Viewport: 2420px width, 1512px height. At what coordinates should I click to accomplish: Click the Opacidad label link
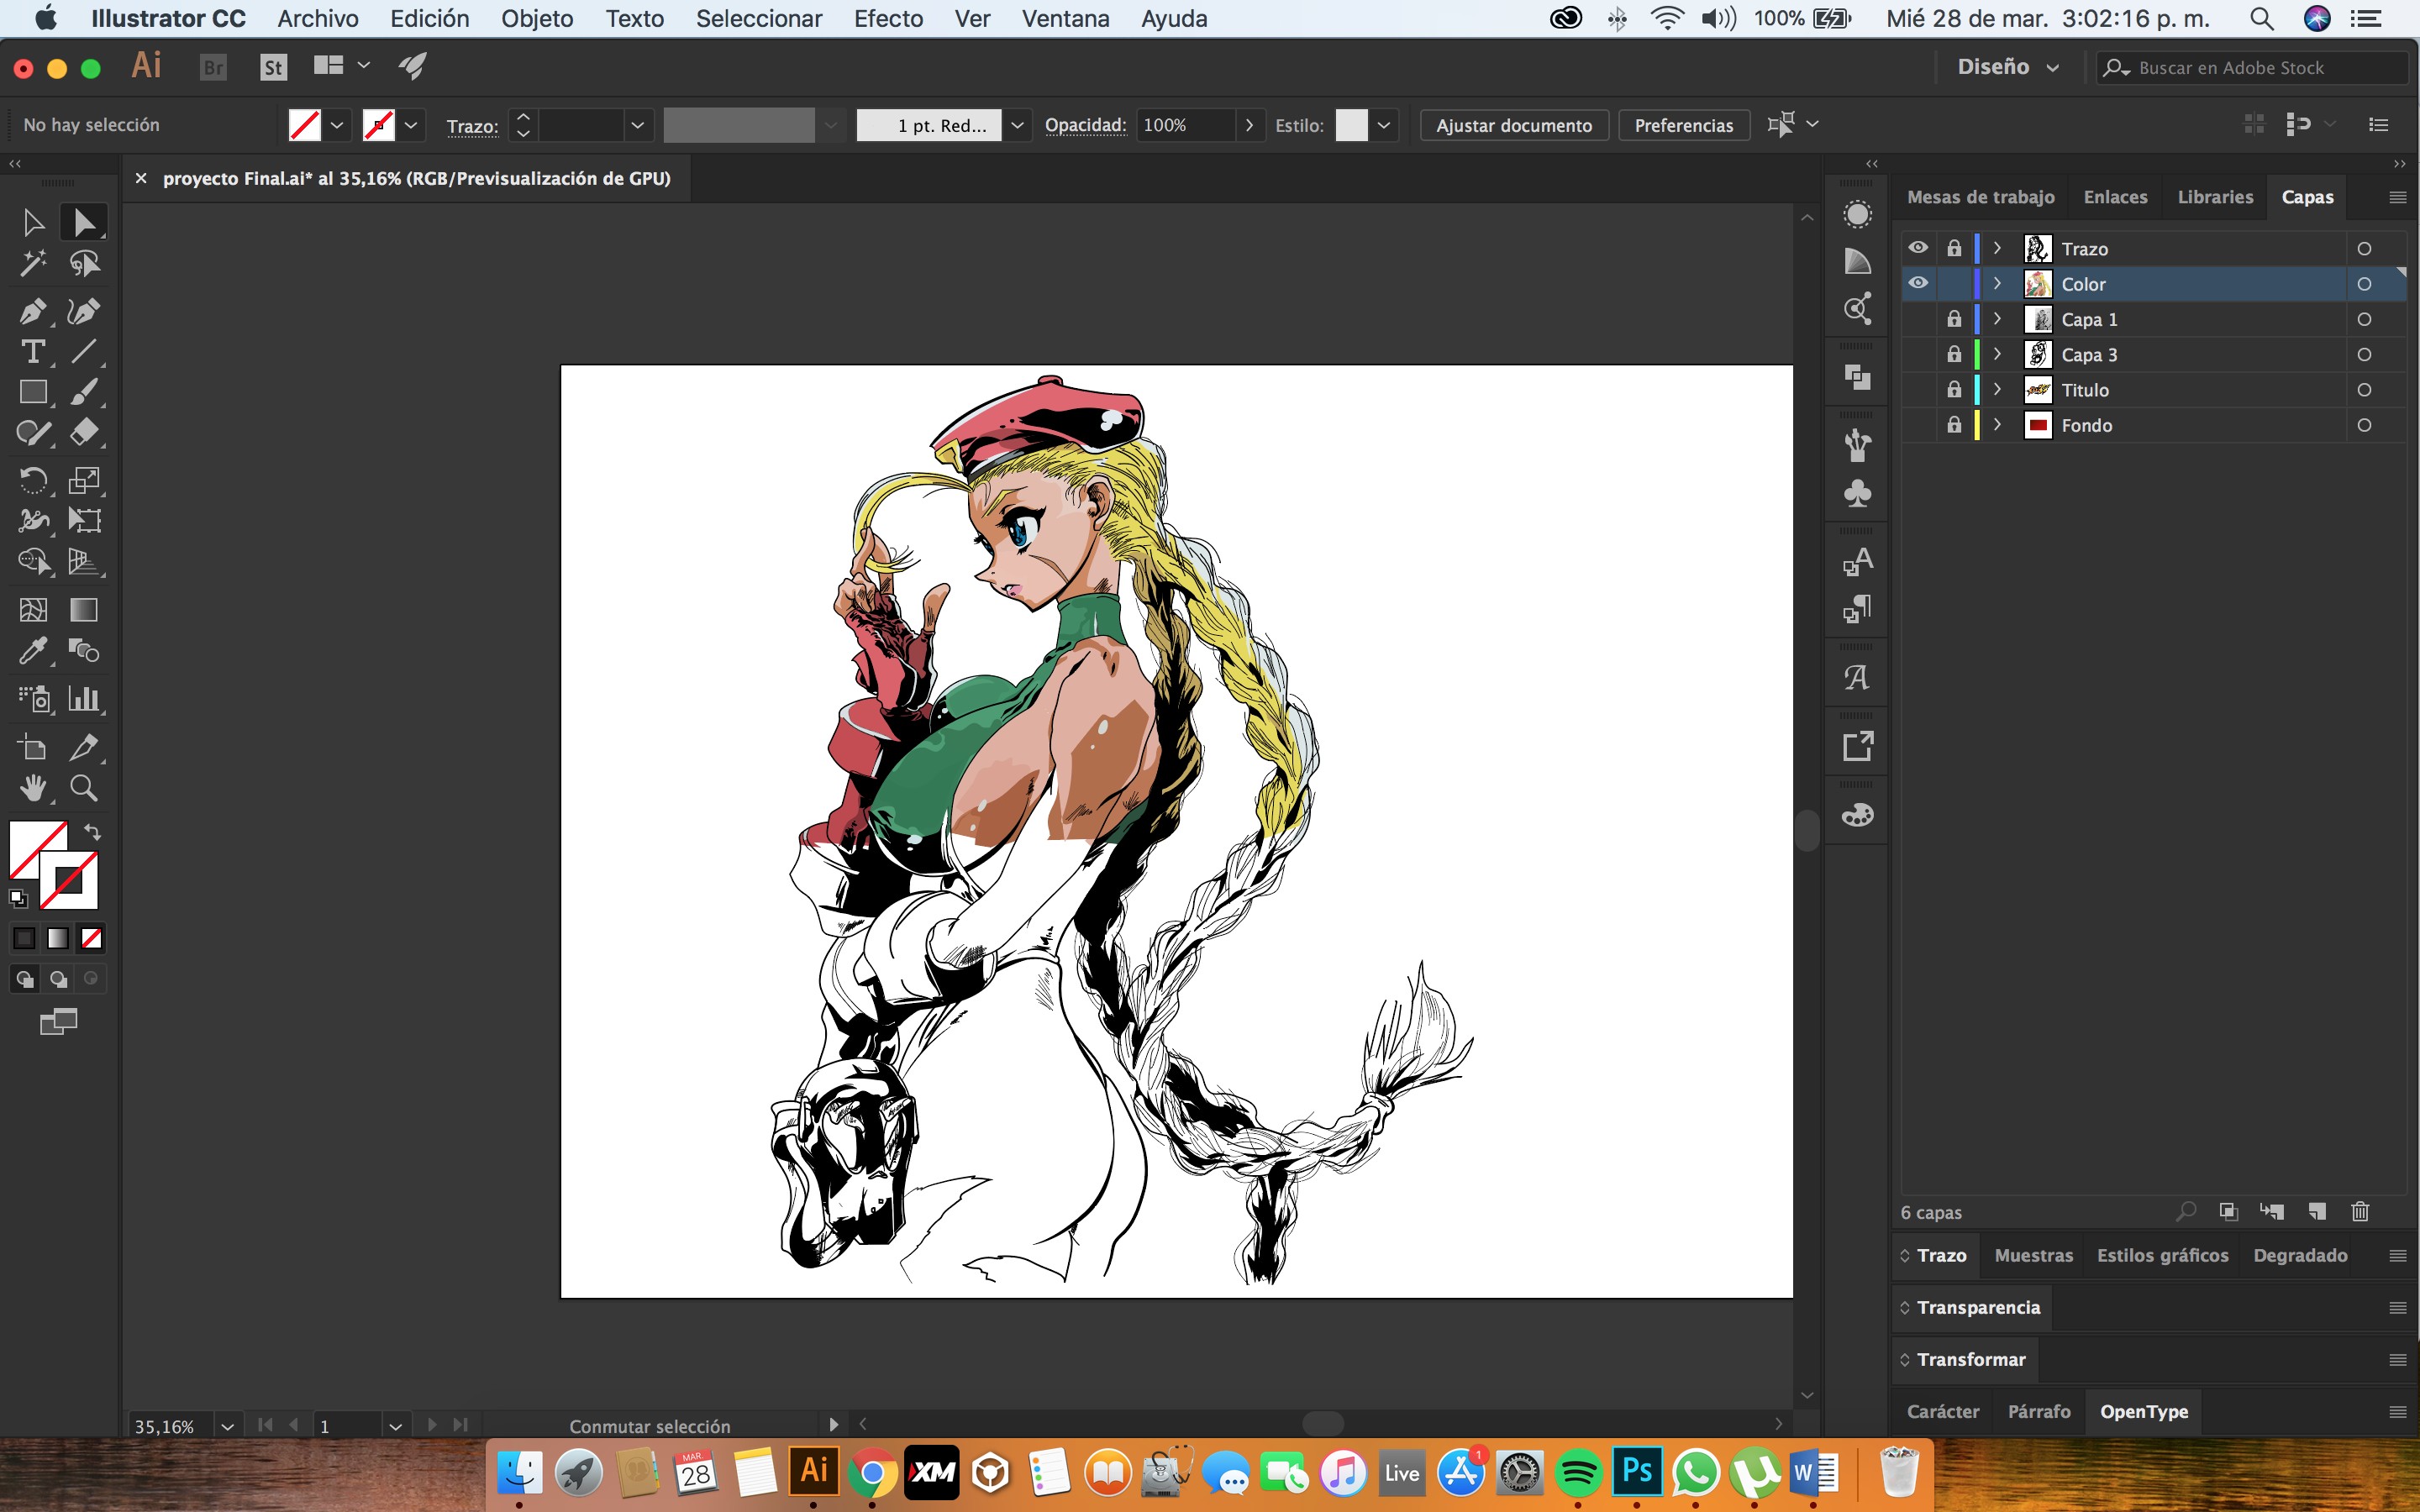(x=1085, y=125)
